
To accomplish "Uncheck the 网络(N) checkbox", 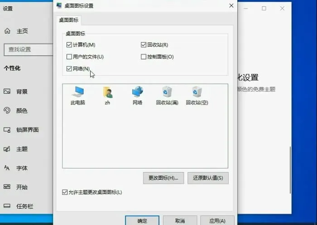I will click(x=69, y=69).
